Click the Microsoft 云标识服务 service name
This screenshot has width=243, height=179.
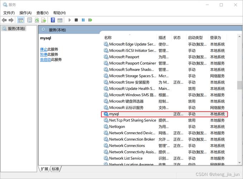tap(126, 107)
